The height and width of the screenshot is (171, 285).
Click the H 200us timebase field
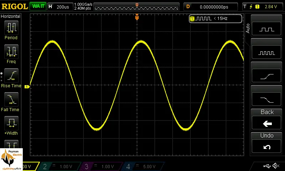[60, 7]
